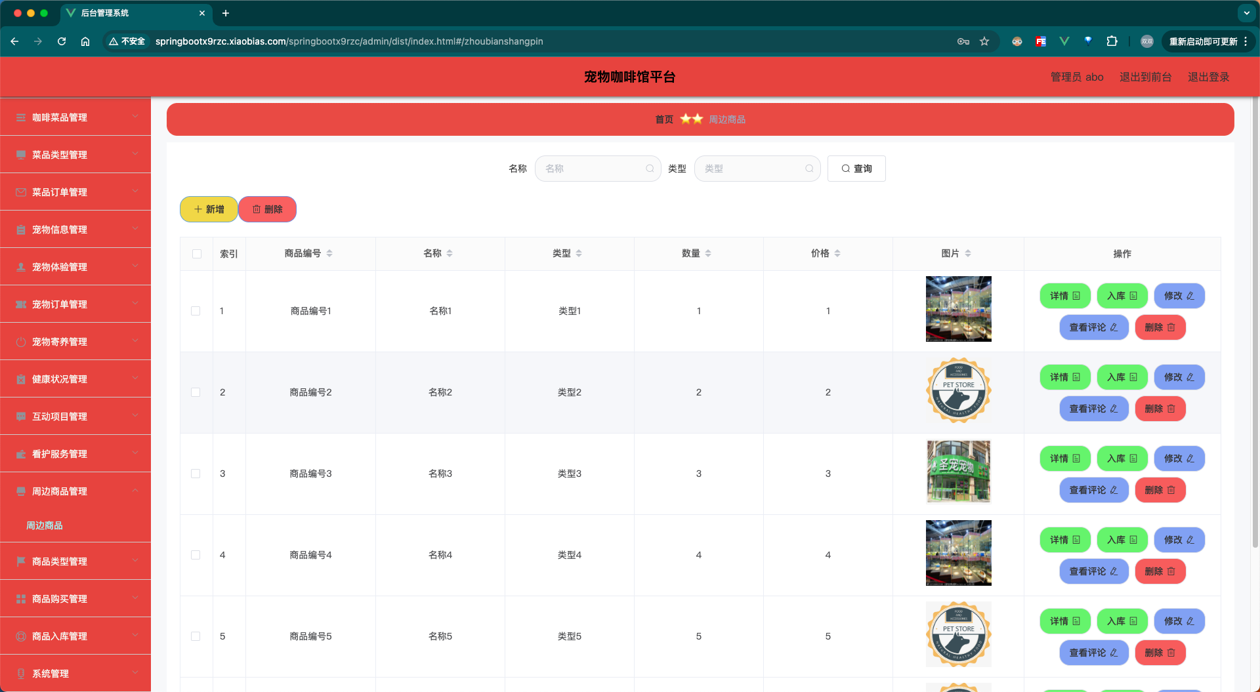
Task: Open the browser tab list dropdown
Action: pos(1246,13)
